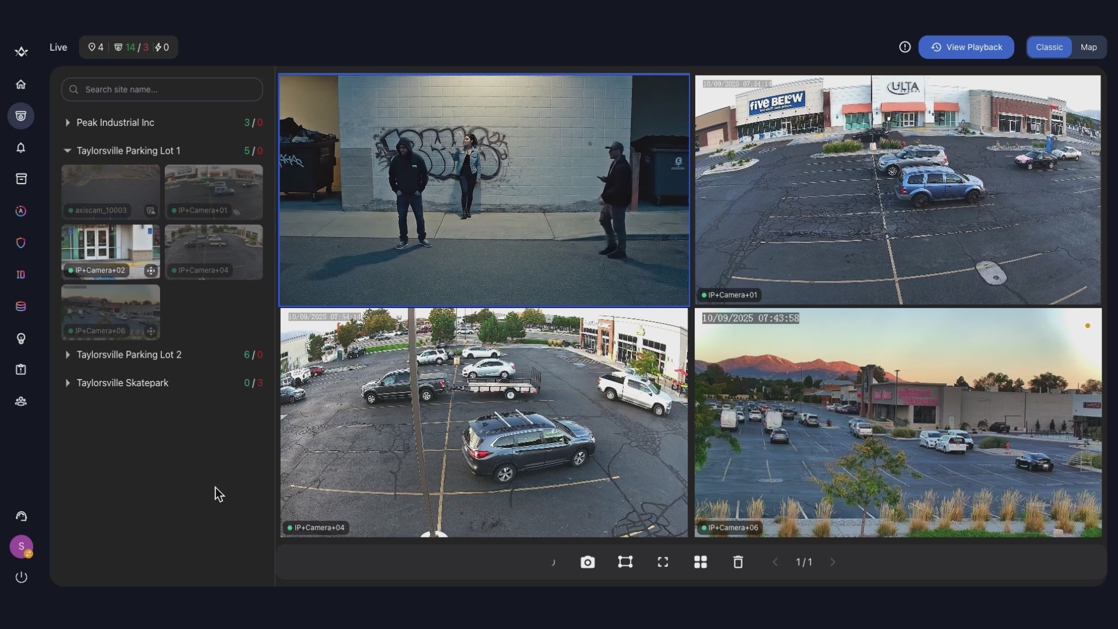Expand the Peak Industrial Inc site

pyautogui.click(x=68, y=123)
